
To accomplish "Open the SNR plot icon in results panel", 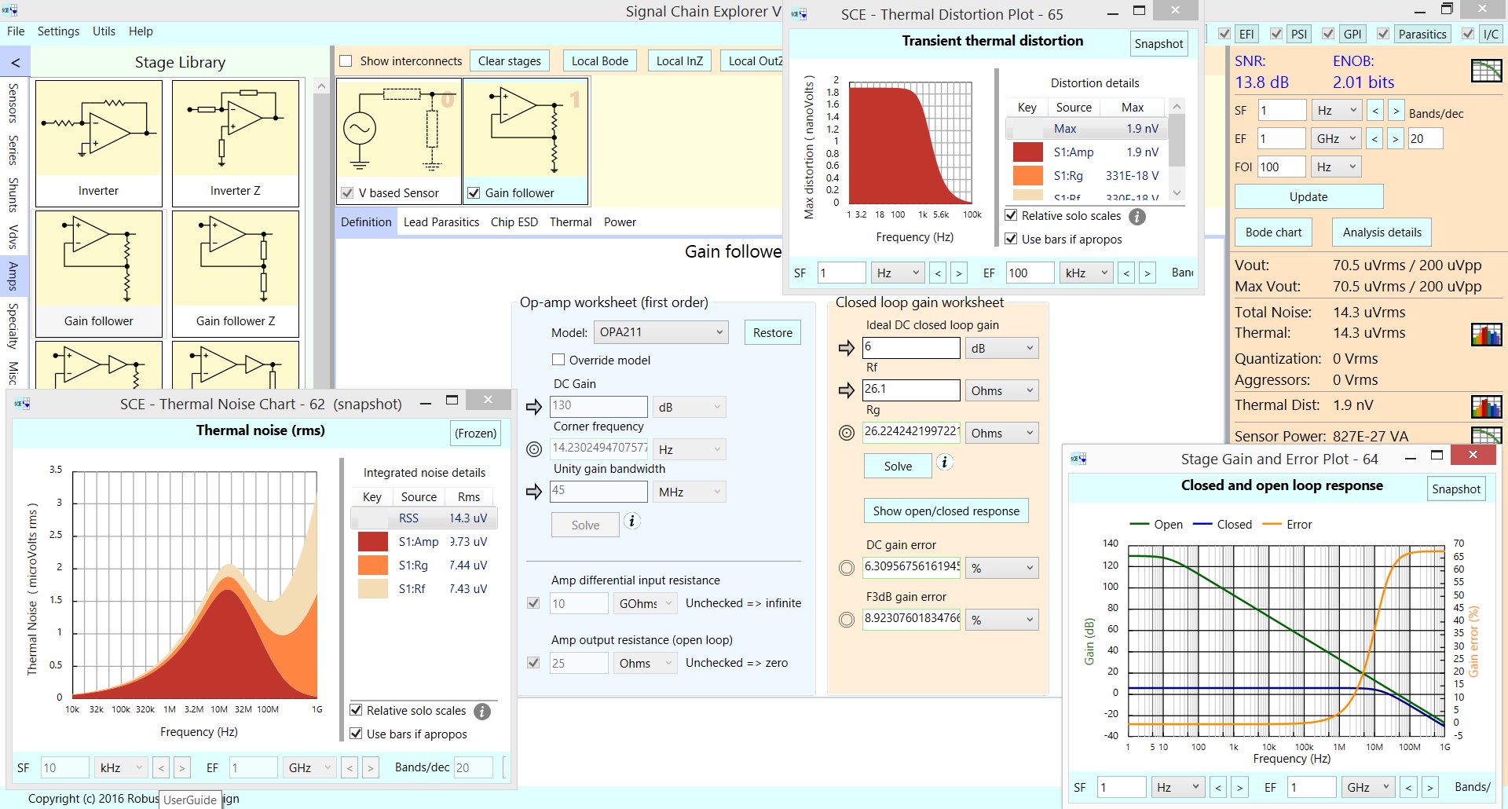I will 1486,71.
